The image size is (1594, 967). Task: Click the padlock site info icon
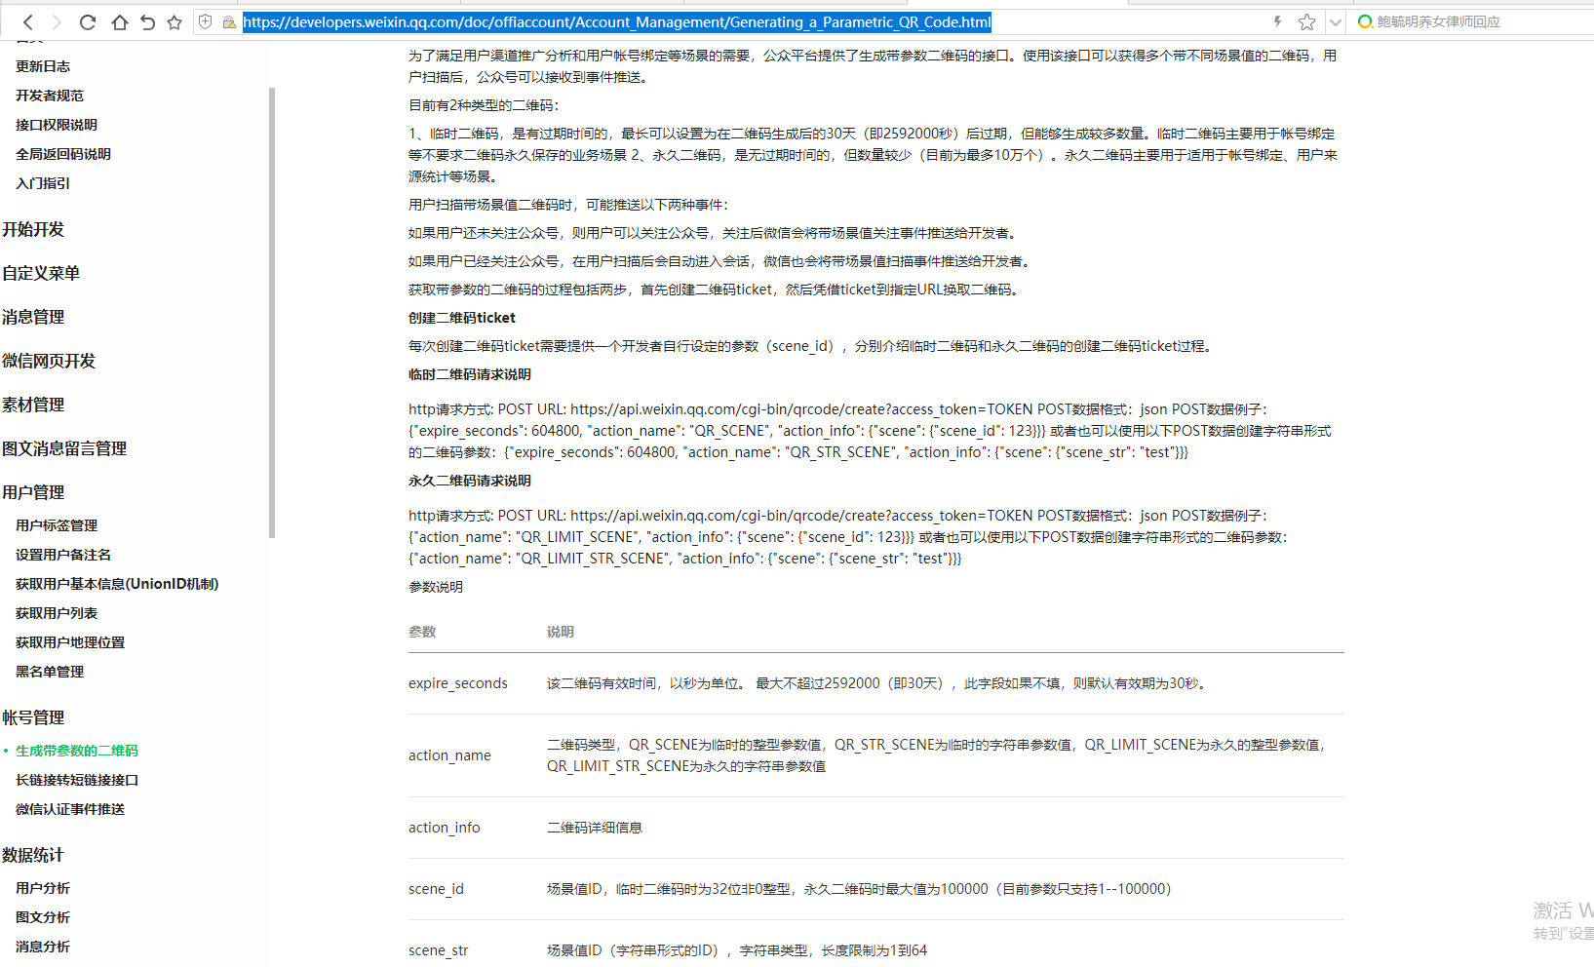(x=229, y=21)
